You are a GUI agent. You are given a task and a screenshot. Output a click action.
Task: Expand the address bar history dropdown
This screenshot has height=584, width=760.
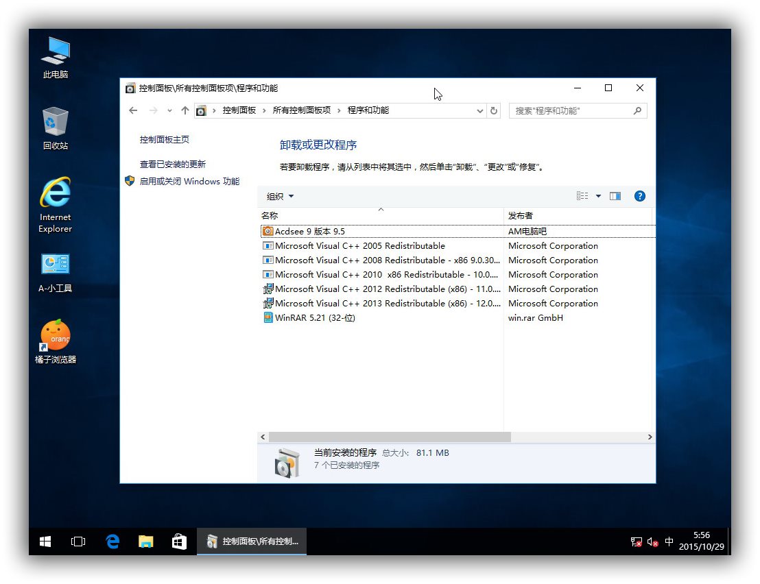pos(480,110)
